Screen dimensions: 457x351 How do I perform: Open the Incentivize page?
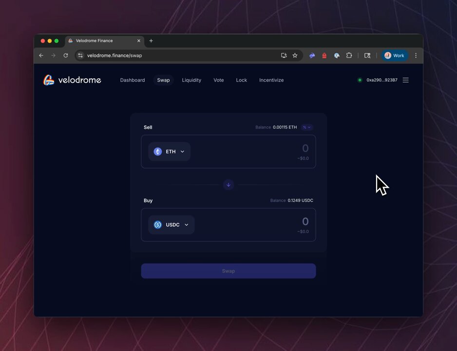tap(271, 80)
